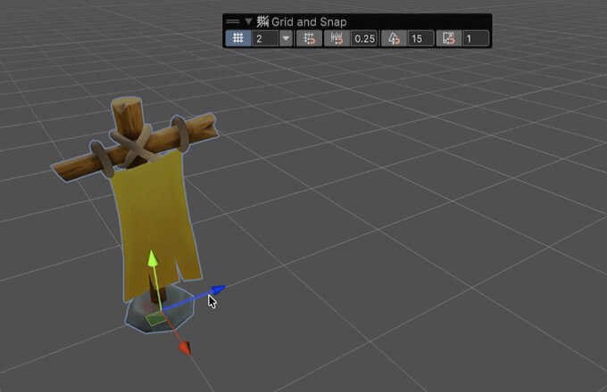Click the rotation increment field showing 15
The width and height of the screenshot is (607, 392).
[x=420, y=38]
